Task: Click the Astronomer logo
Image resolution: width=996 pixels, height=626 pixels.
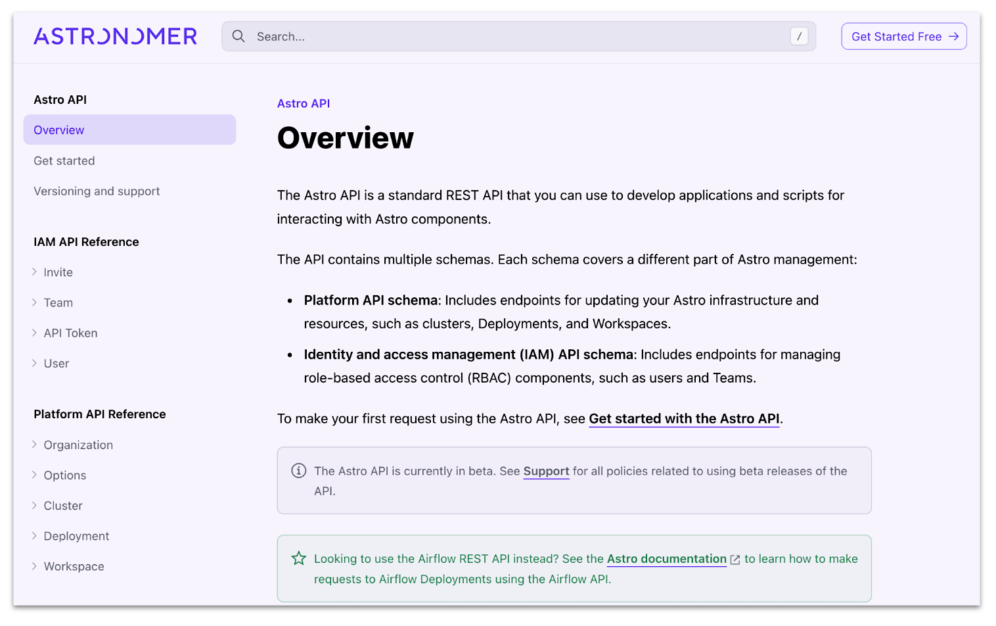Action: pyautogui.click(x=115, y=36)
